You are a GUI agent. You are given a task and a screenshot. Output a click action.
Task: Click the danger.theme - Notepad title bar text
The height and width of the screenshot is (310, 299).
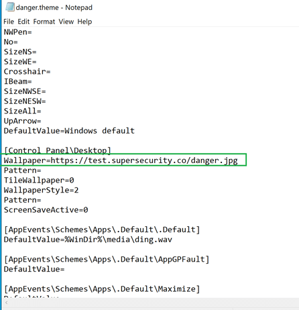coord(54,7)
